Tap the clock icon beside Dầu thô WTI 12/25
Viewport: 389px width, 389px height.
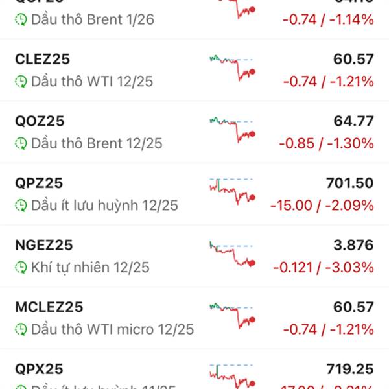click(x=21, y=82)
